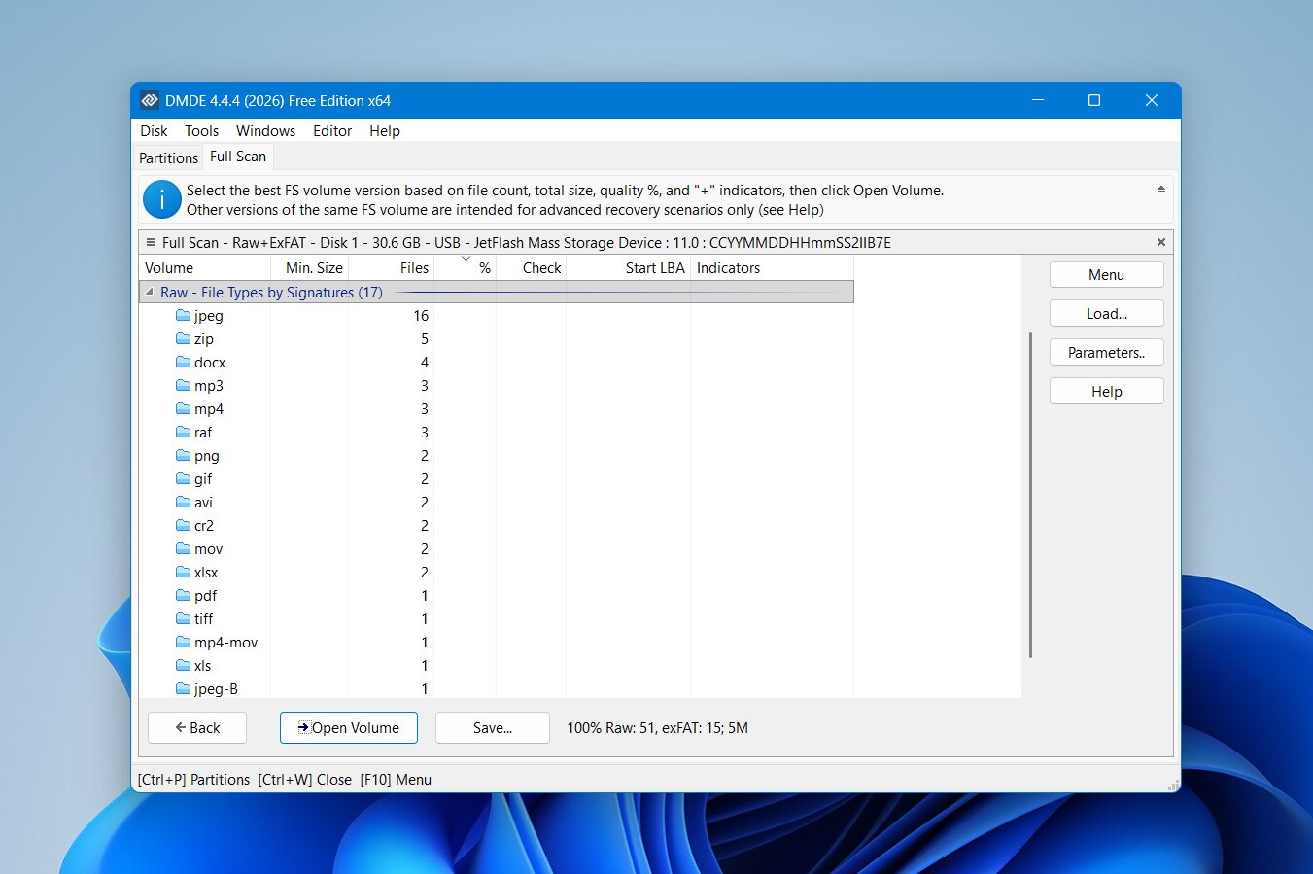Click the mp4-mov folder icon

click(x=183, y=642)
